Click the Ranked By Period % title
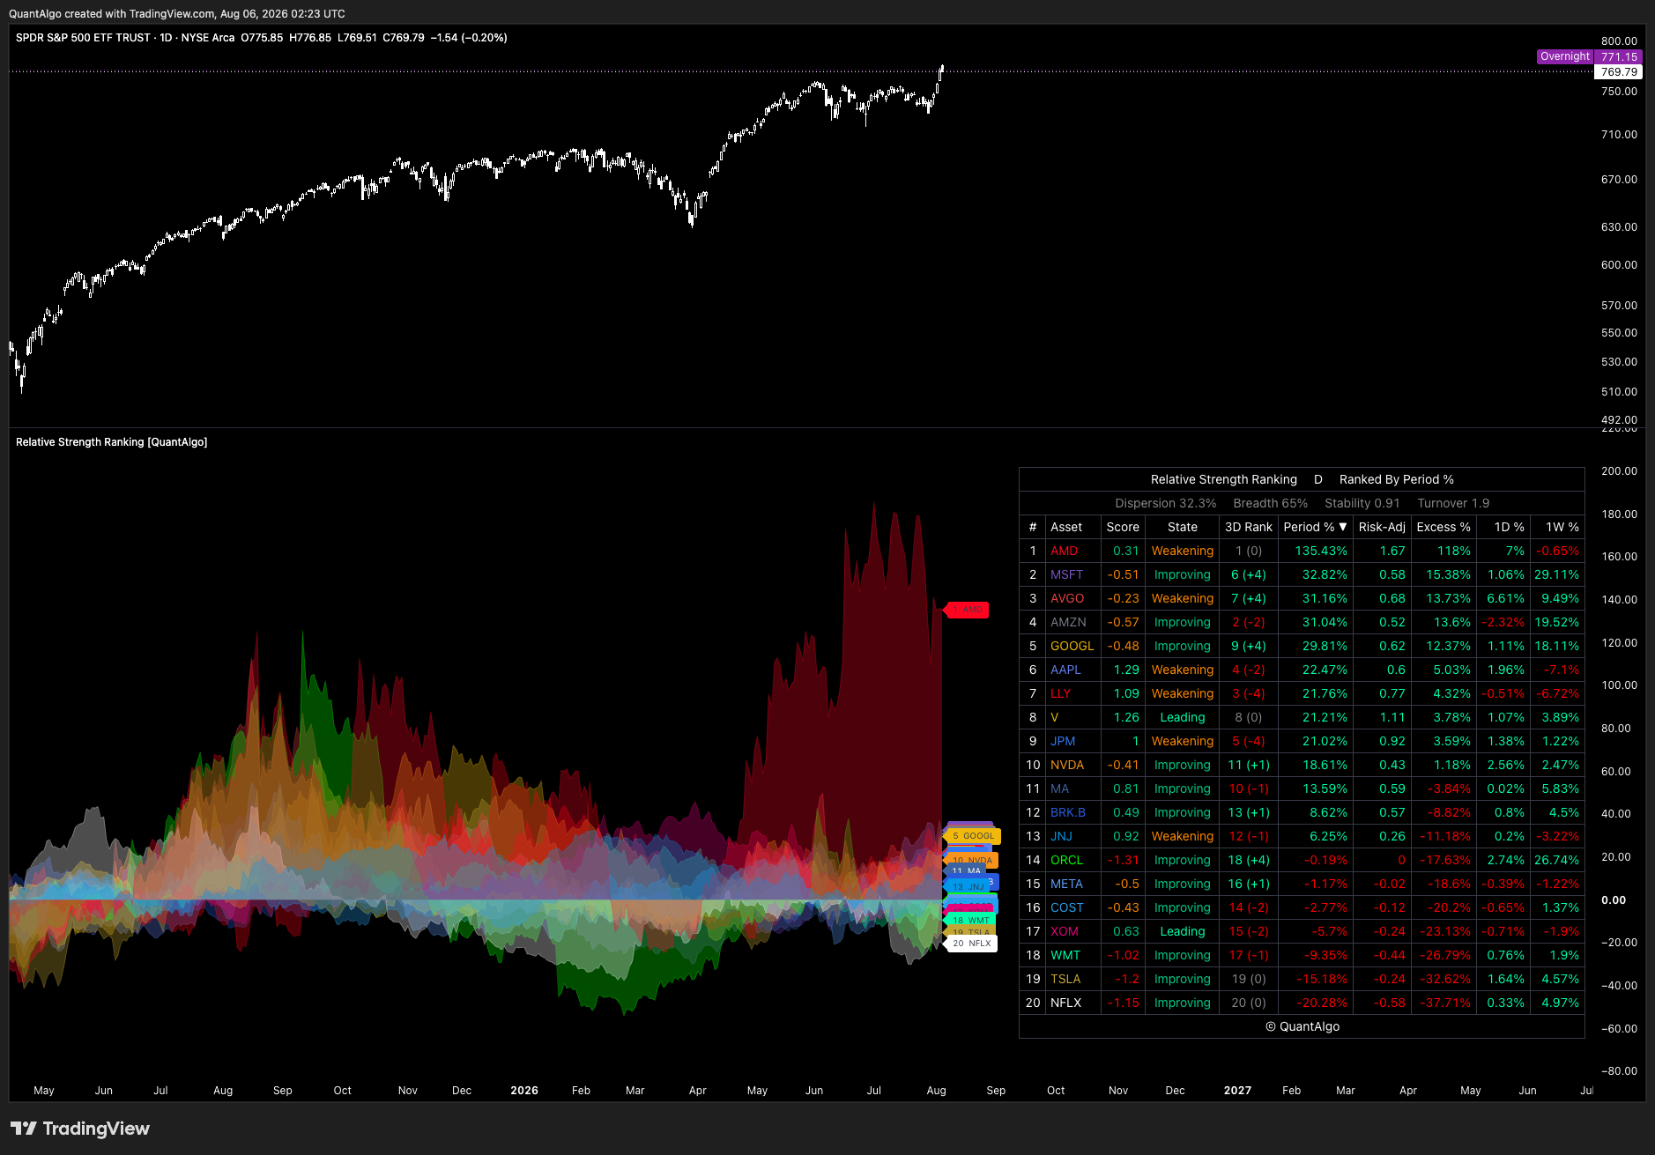 1396,479
